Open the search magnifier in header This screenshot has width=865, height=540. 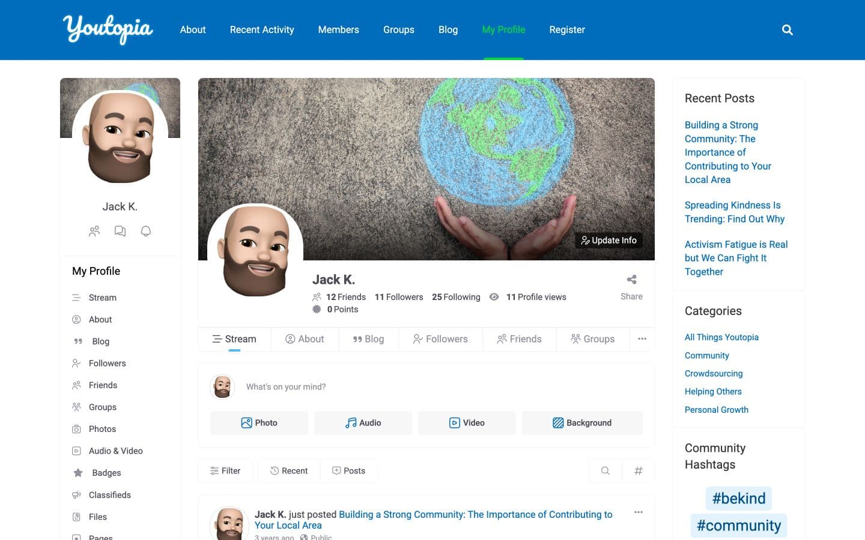(x=787, y=30)
